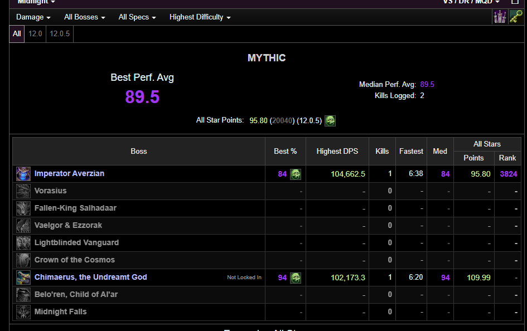The image size is (527, 331).
Task: Click Imperator's all star rank 3824
Action: [509, 174]
